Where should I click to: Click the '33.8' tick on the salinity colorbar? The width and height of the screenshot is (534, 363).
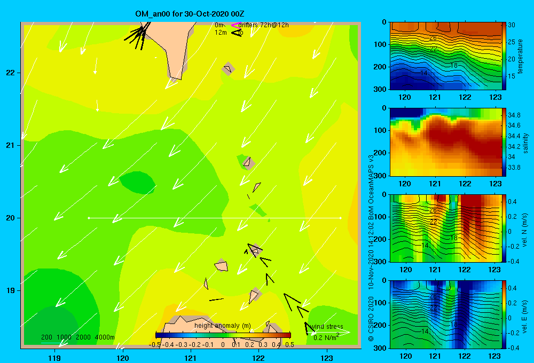click(514, 168)
